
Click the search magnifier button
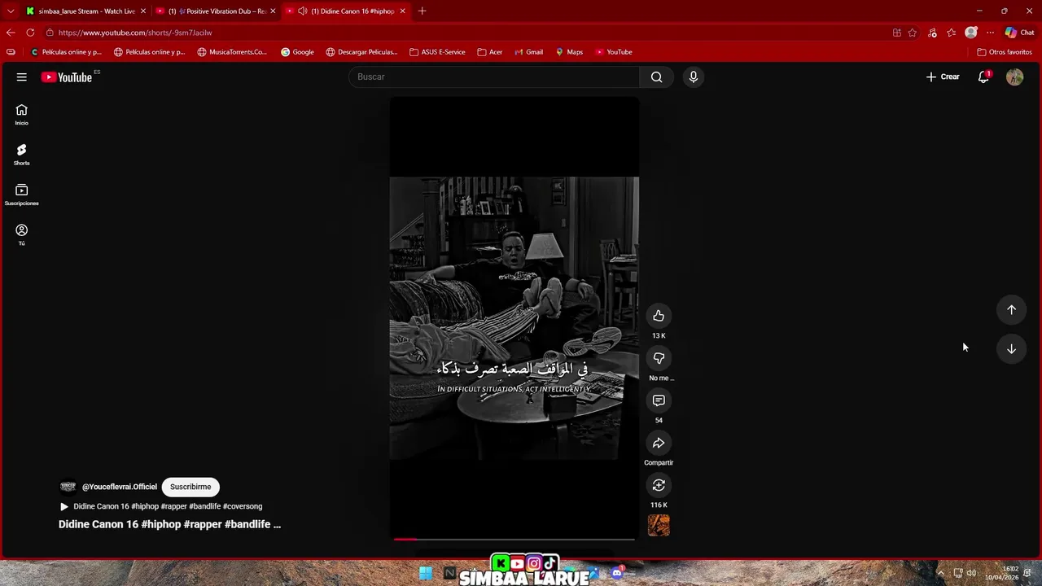(656, 77)
